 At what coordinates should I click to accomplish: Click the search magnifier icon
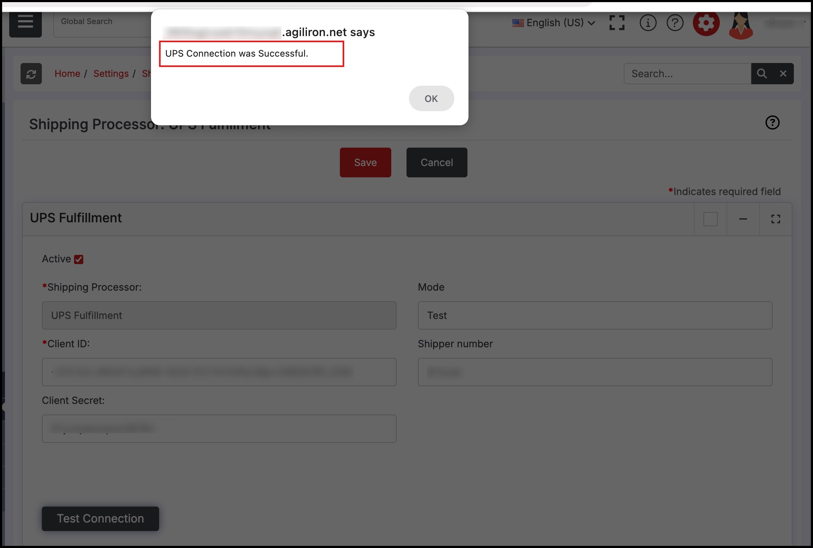click(x=762, y=74)
